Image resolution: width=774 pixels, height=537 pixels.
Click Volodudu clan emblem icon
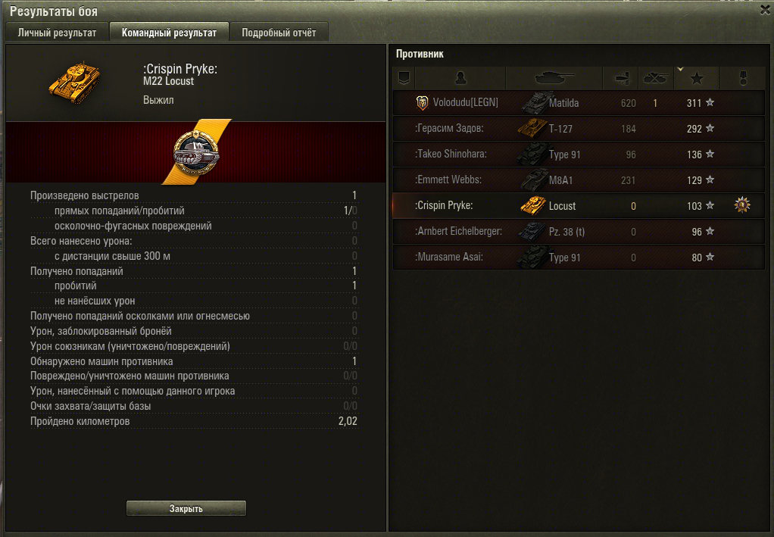(x=422, y=103)
